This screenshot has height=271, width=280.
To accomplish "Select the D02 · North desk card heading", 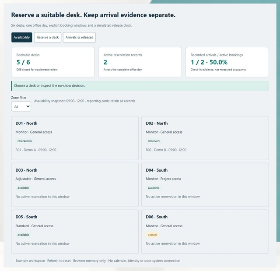I will [x=157, y=123].
